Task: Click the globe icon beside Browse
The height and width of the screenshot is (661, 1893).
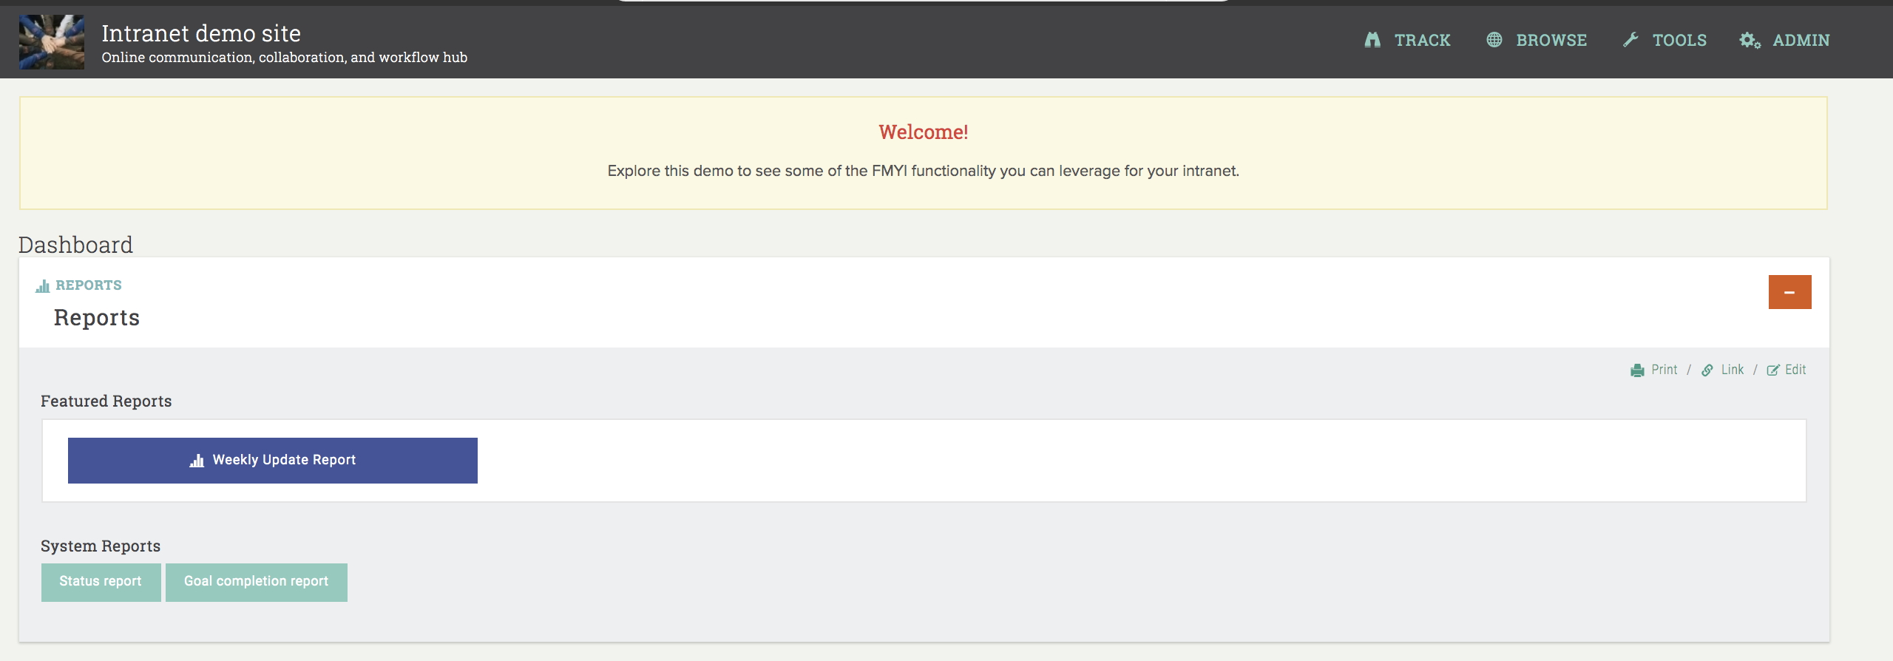Action: pyautogui.click(x=1494, y=40)
